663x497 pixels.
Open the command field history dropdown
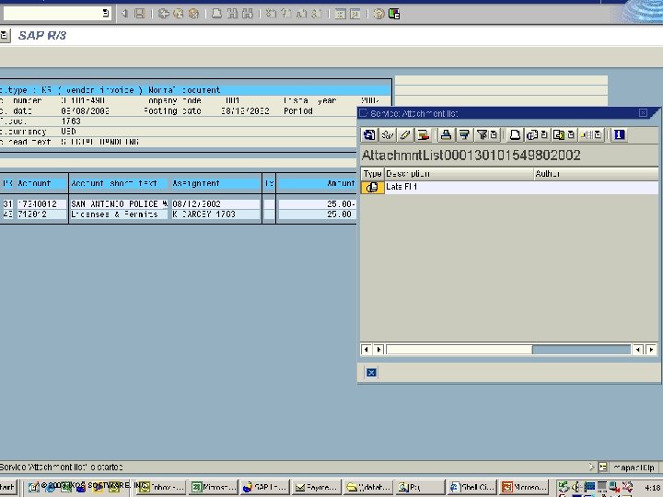[x=106, y=14]
